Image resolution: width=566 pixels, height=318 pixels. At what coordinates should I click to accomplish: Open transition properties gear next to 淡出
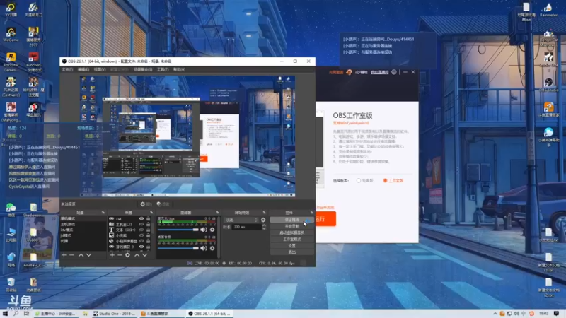click(263, 220)
